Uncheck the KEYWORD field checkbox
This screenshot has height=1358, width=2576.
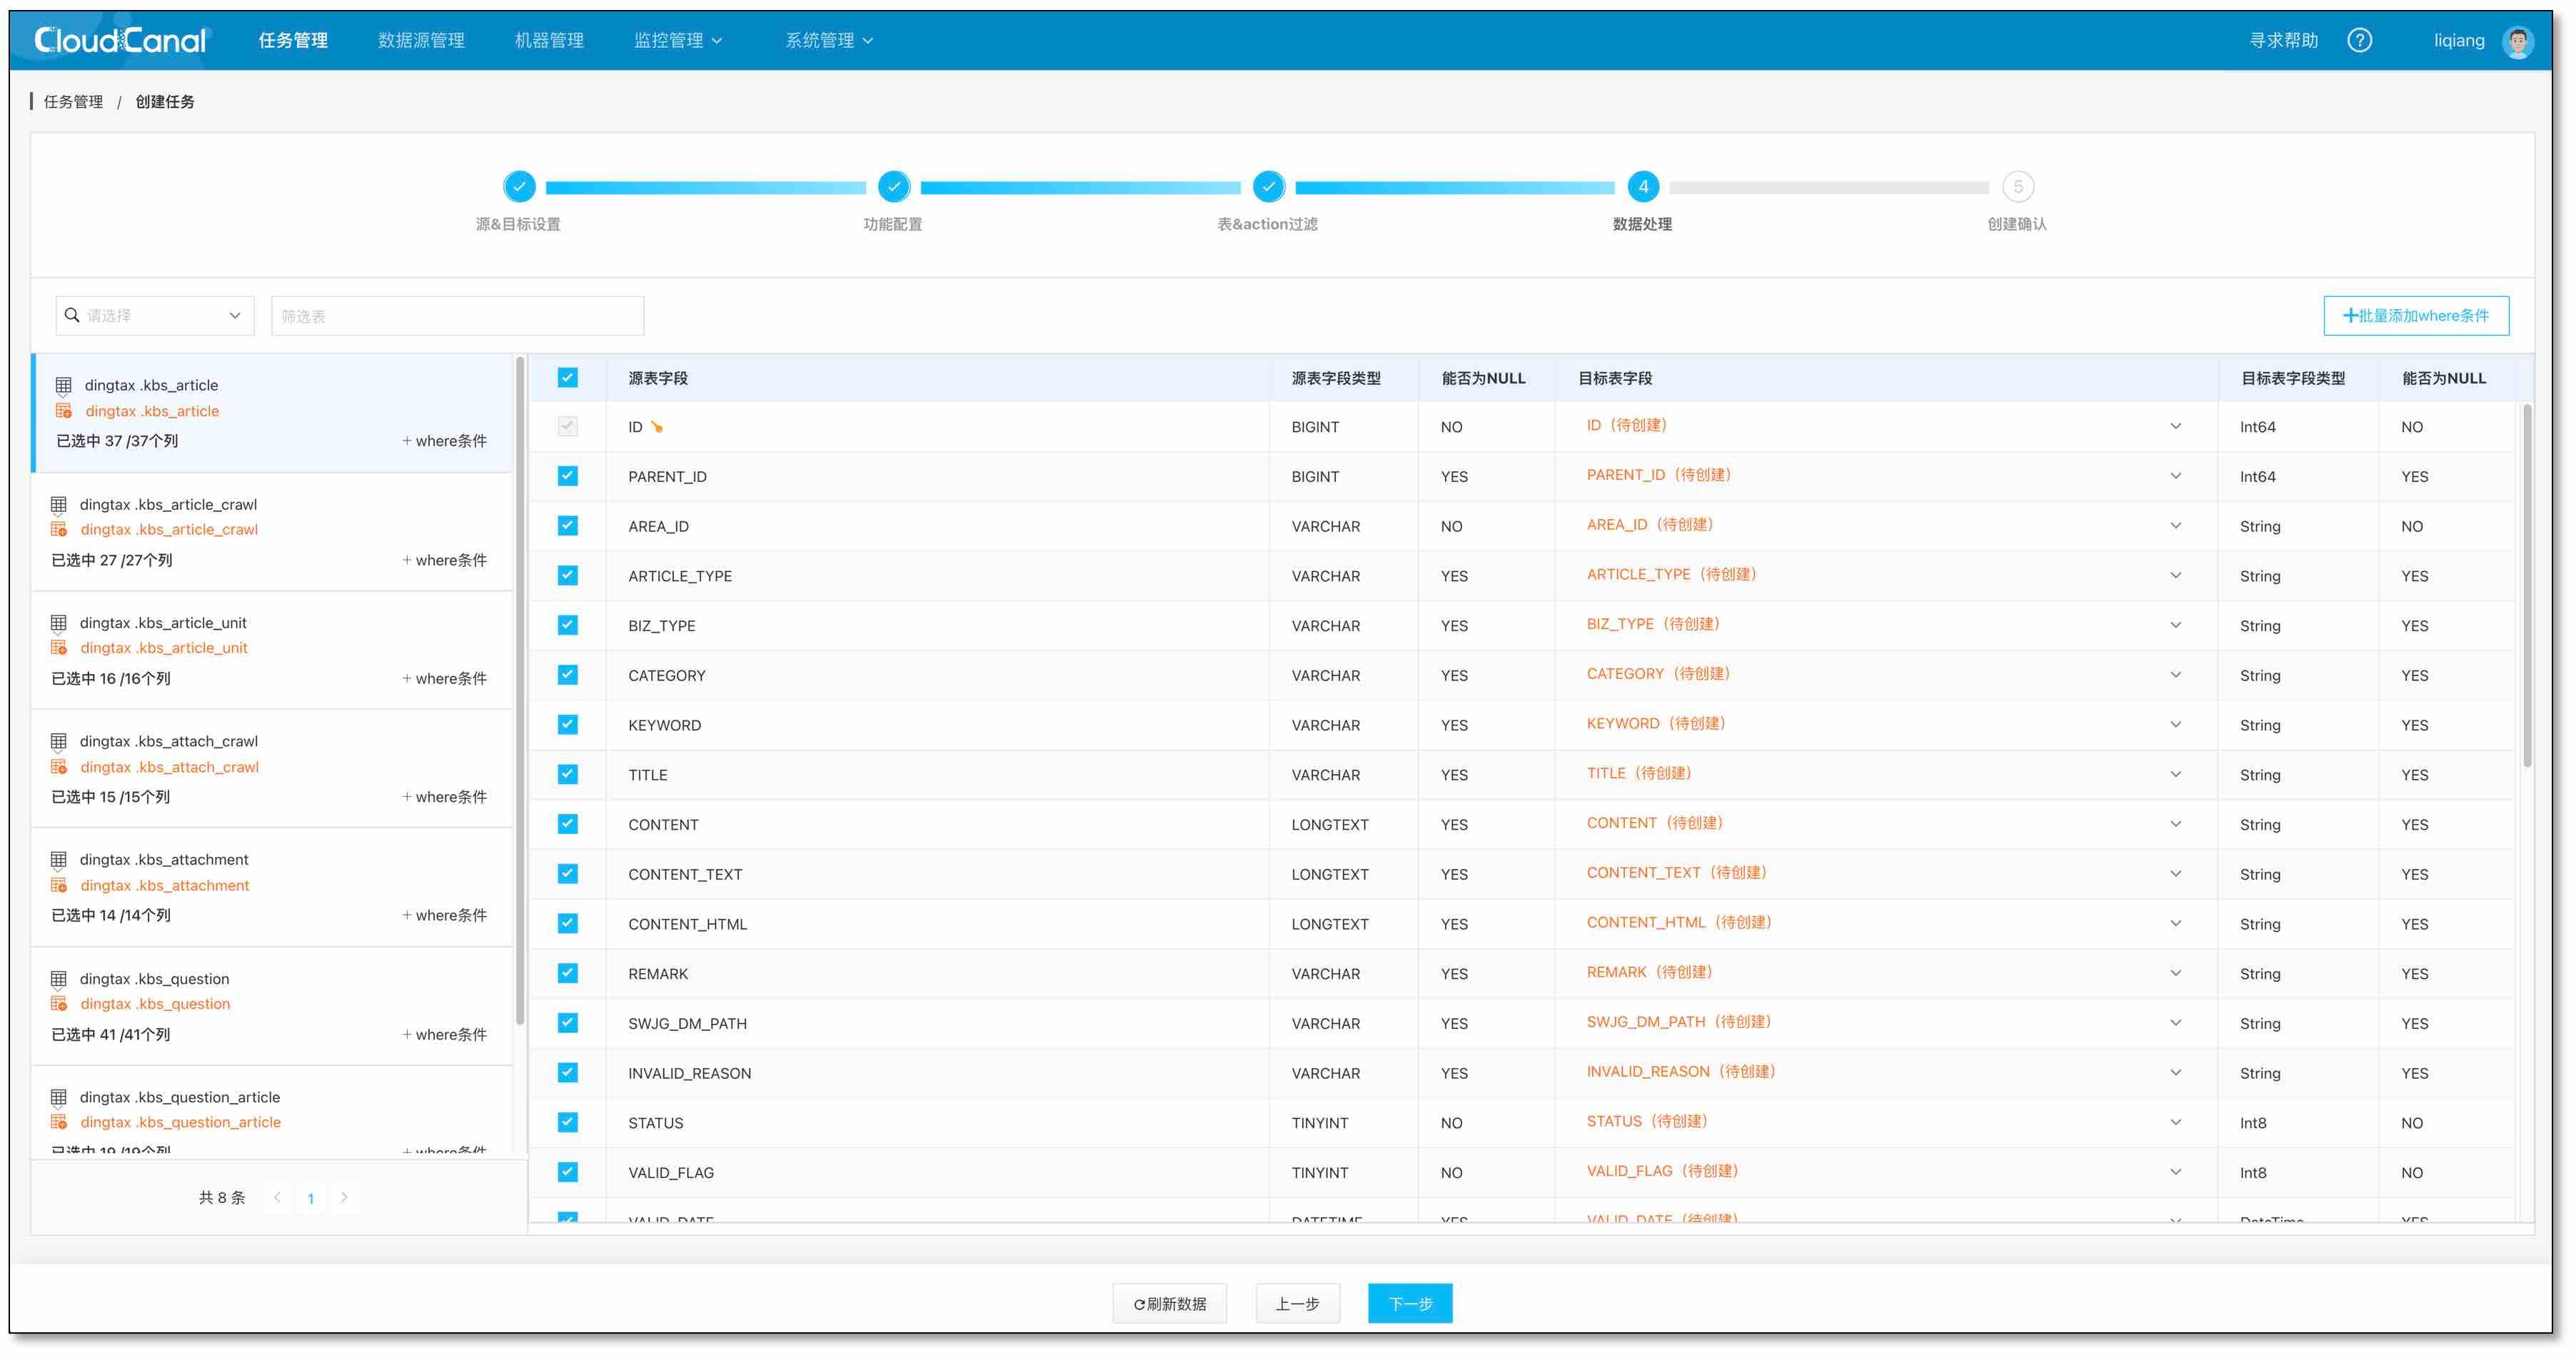[568, 725]
